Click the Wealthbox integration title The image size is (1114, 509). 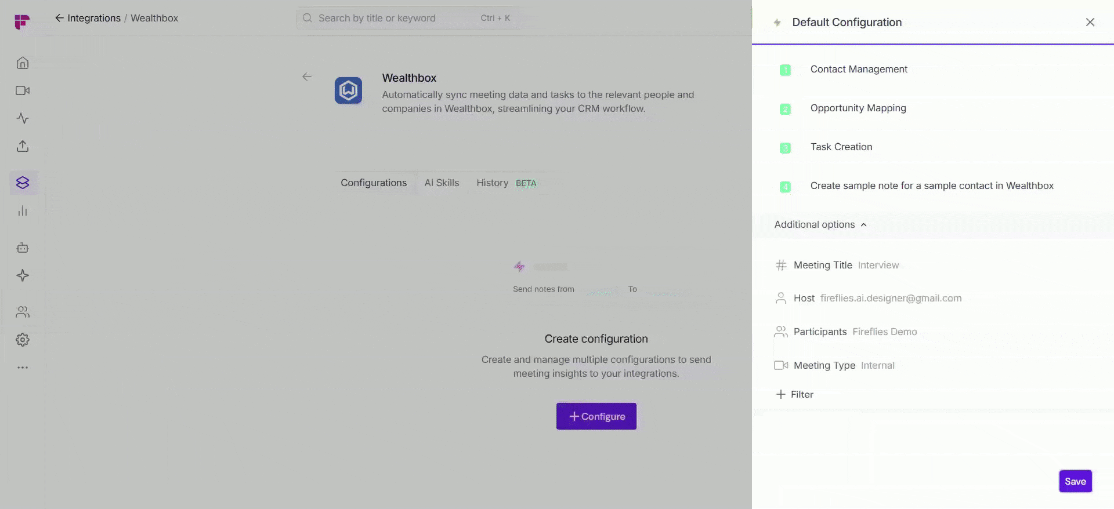coord(409,78)
